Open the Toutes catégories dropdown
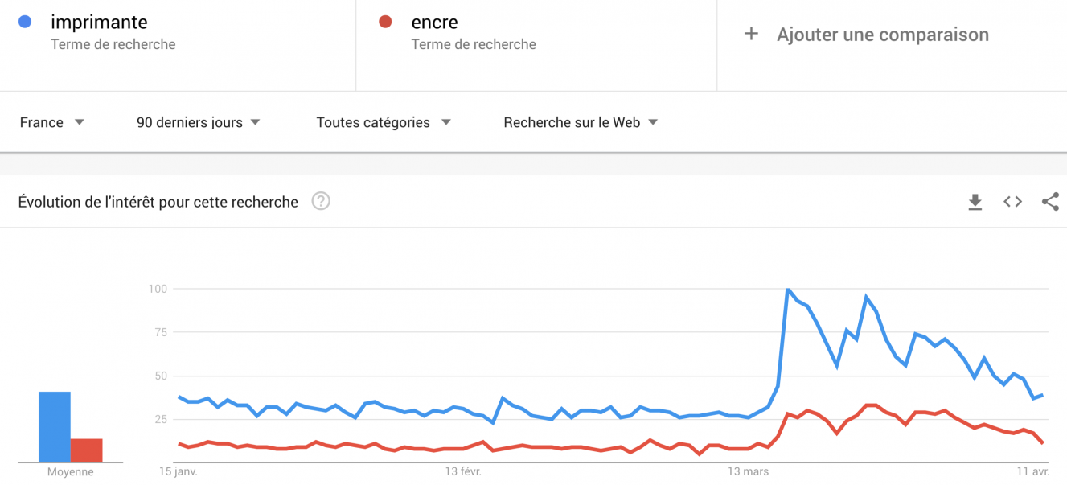Screen dimensions: 1067x485 (384, 122)
